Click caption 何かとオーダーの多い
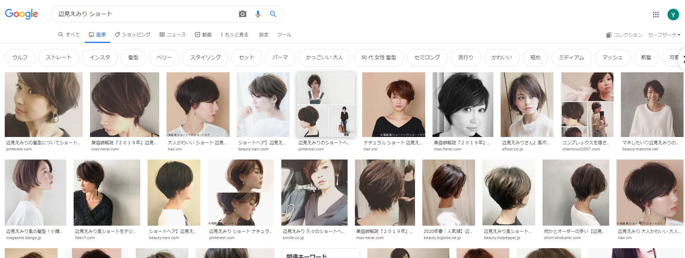Screen dimensions: 685x258 coord(574,231)
